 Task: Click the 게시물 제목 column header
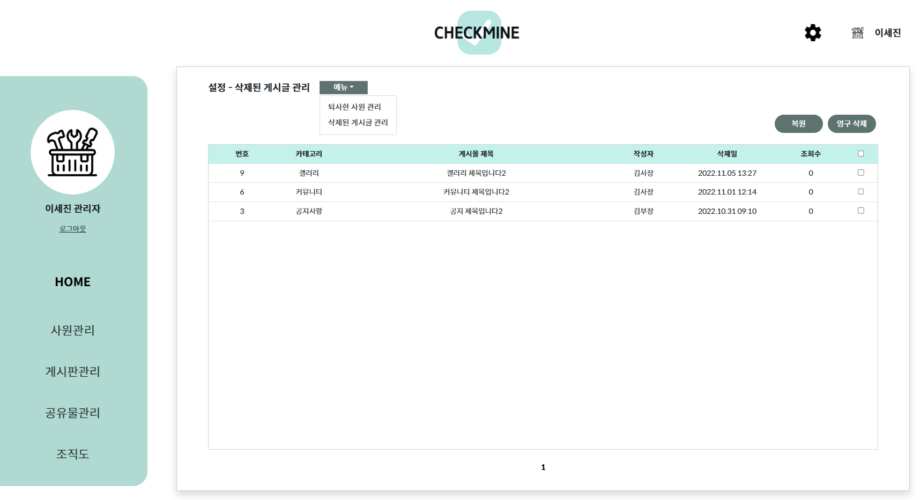pyautogui.click(x=476, y=154)
